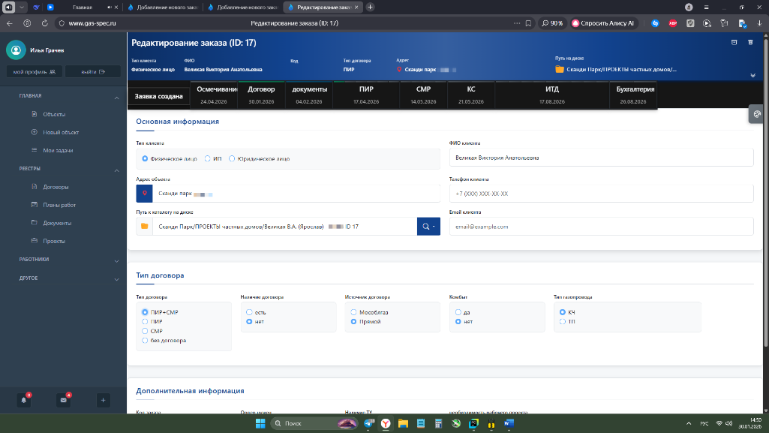Open the floating palette widget at right edge
This screenshot has height=433, width=769.
click(x=757, y=114)
